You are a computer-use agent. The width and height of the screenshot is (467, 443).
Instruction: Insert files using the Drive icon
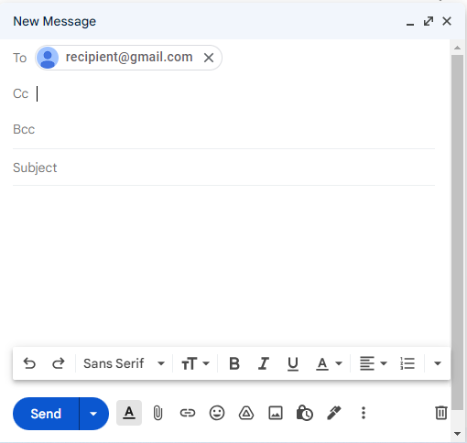(x=246, y=413)
